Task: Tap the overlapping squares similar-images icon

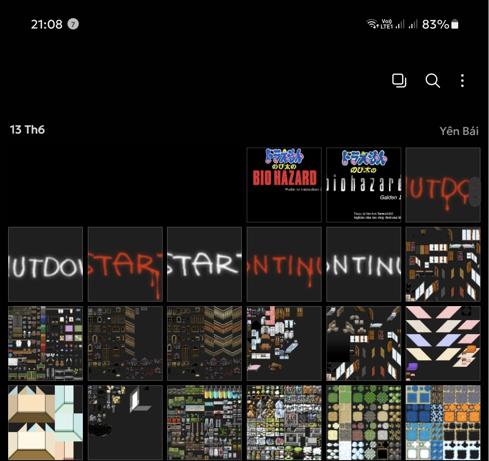Action: 399,81
